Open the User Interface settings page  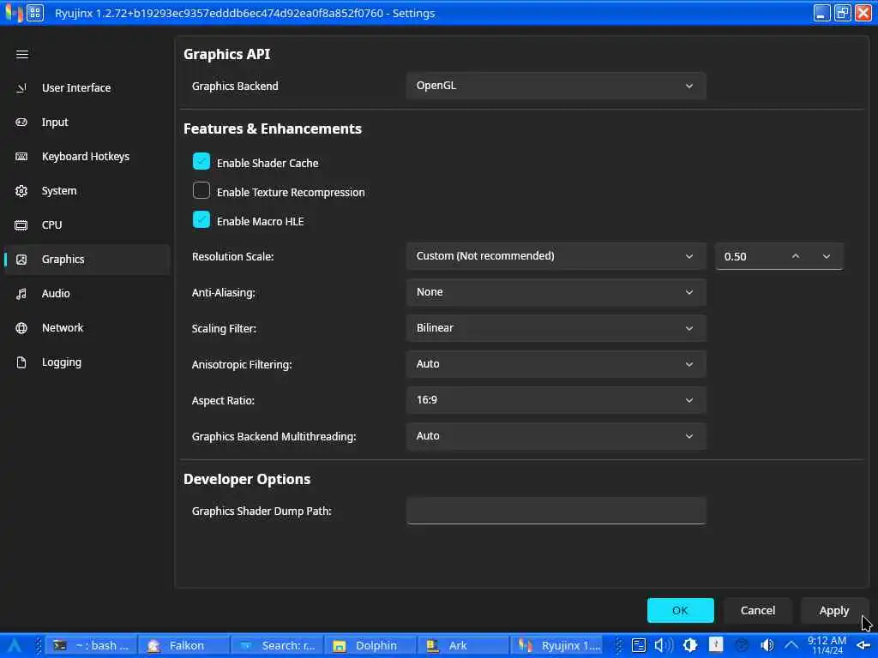pos(87,88)
